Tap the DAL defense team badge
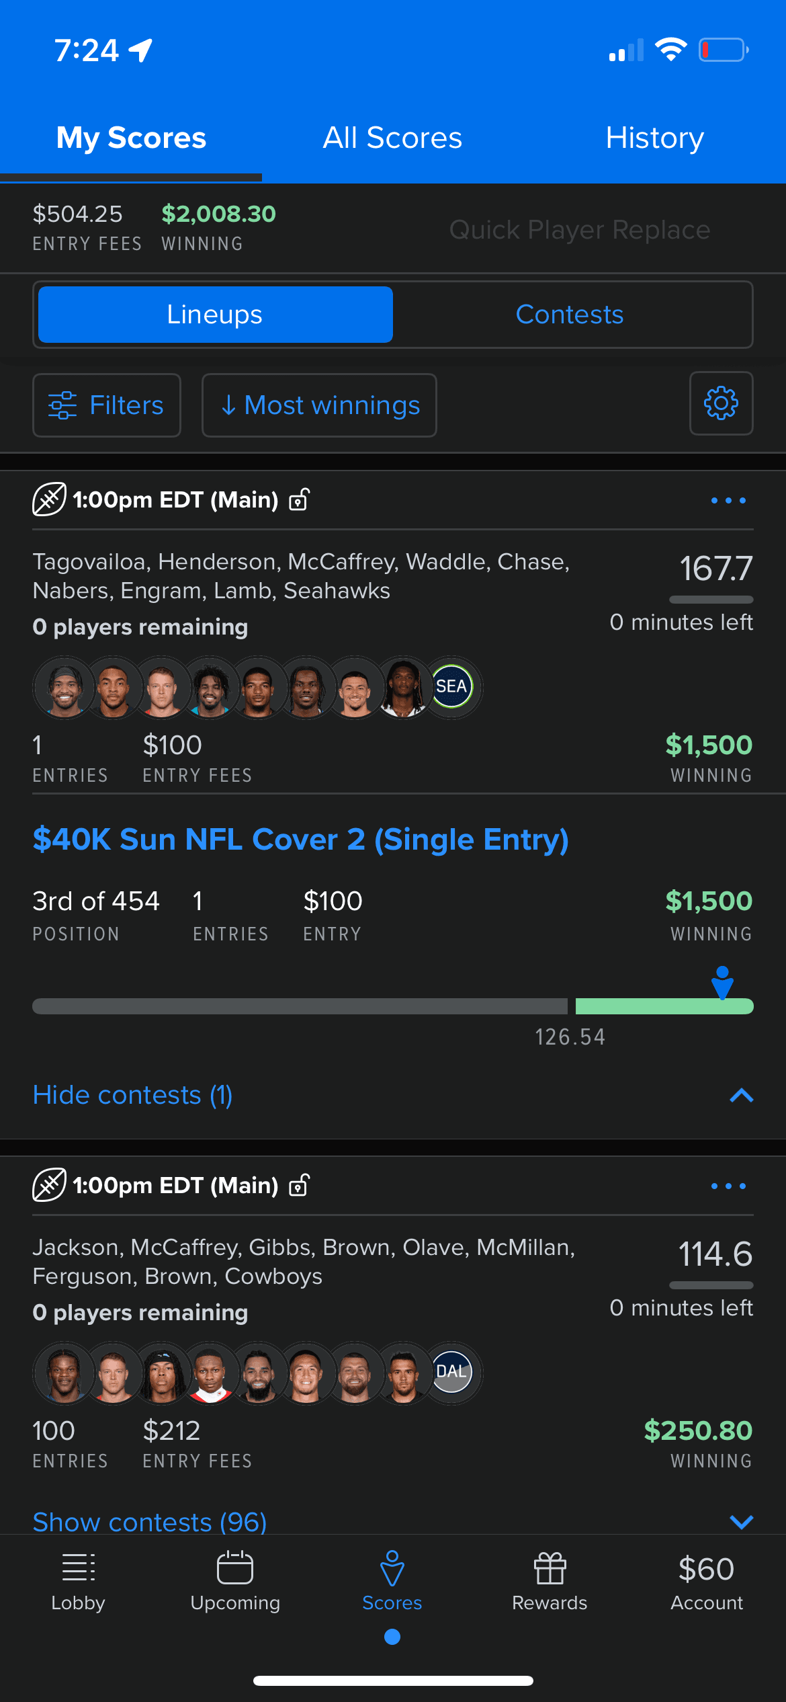Viewport: 786px width, 1702px height. coord(451,1372)
